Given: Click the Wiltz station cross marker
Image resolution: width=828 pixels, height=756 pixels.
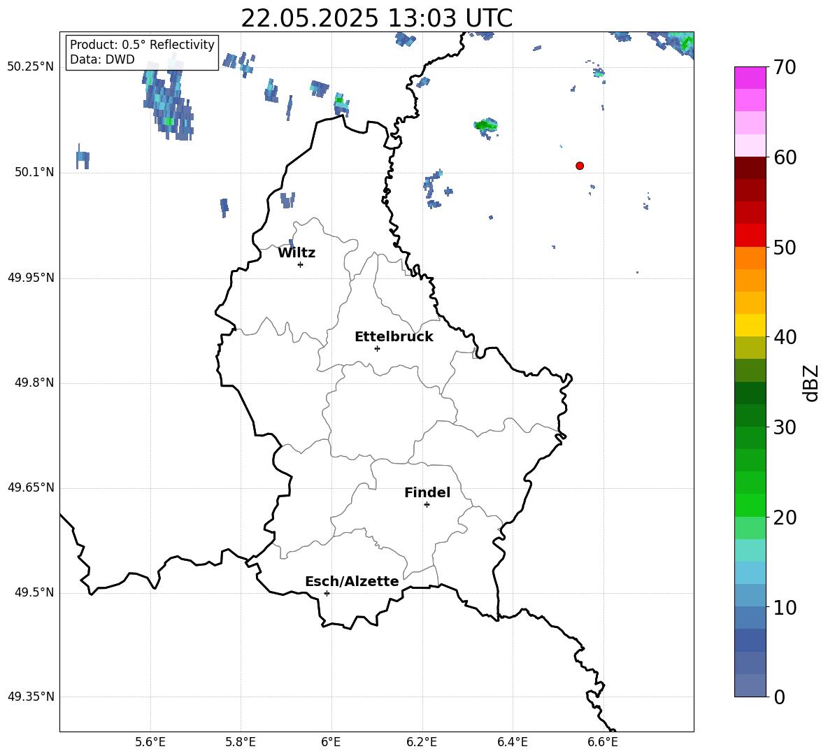Looking at the screenshot, I should 300,265.
